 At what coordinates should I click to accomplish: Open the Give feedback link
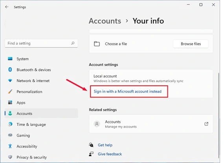pos(110,154)
